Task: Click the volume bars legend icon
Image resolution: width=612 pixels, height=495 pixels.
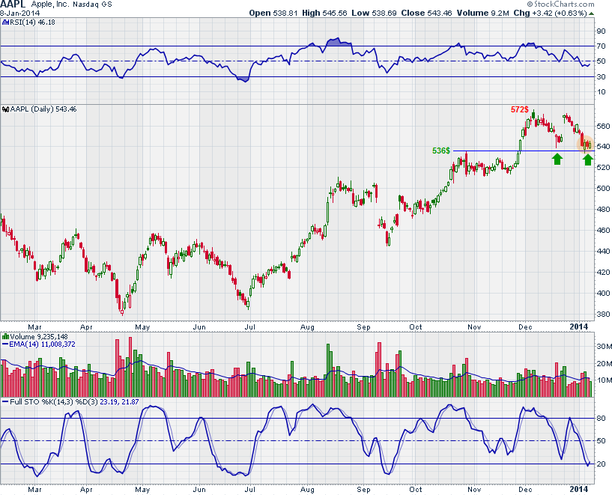Action: [6, 337]
